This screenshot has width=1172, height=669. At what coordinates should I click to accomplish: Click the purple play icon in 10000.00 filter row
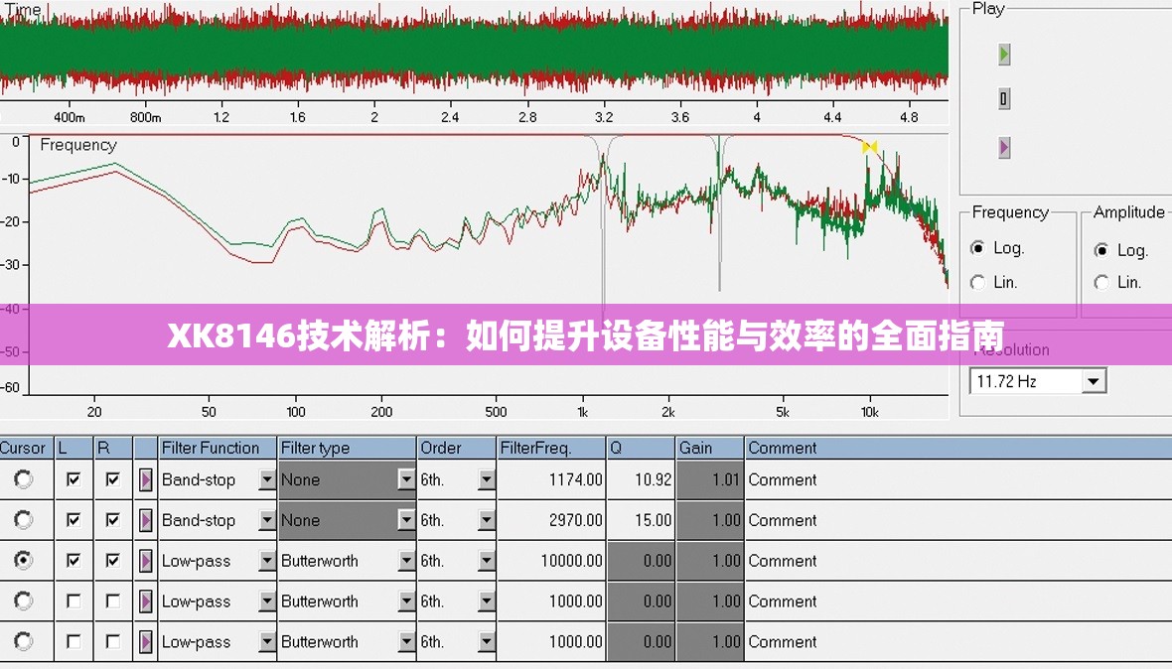(x=146, y=561)
